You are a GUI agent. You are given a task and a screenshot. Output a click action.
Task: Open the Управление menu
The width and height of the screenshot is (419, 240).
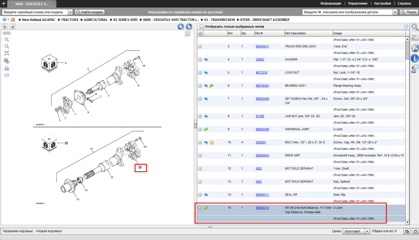357,3
